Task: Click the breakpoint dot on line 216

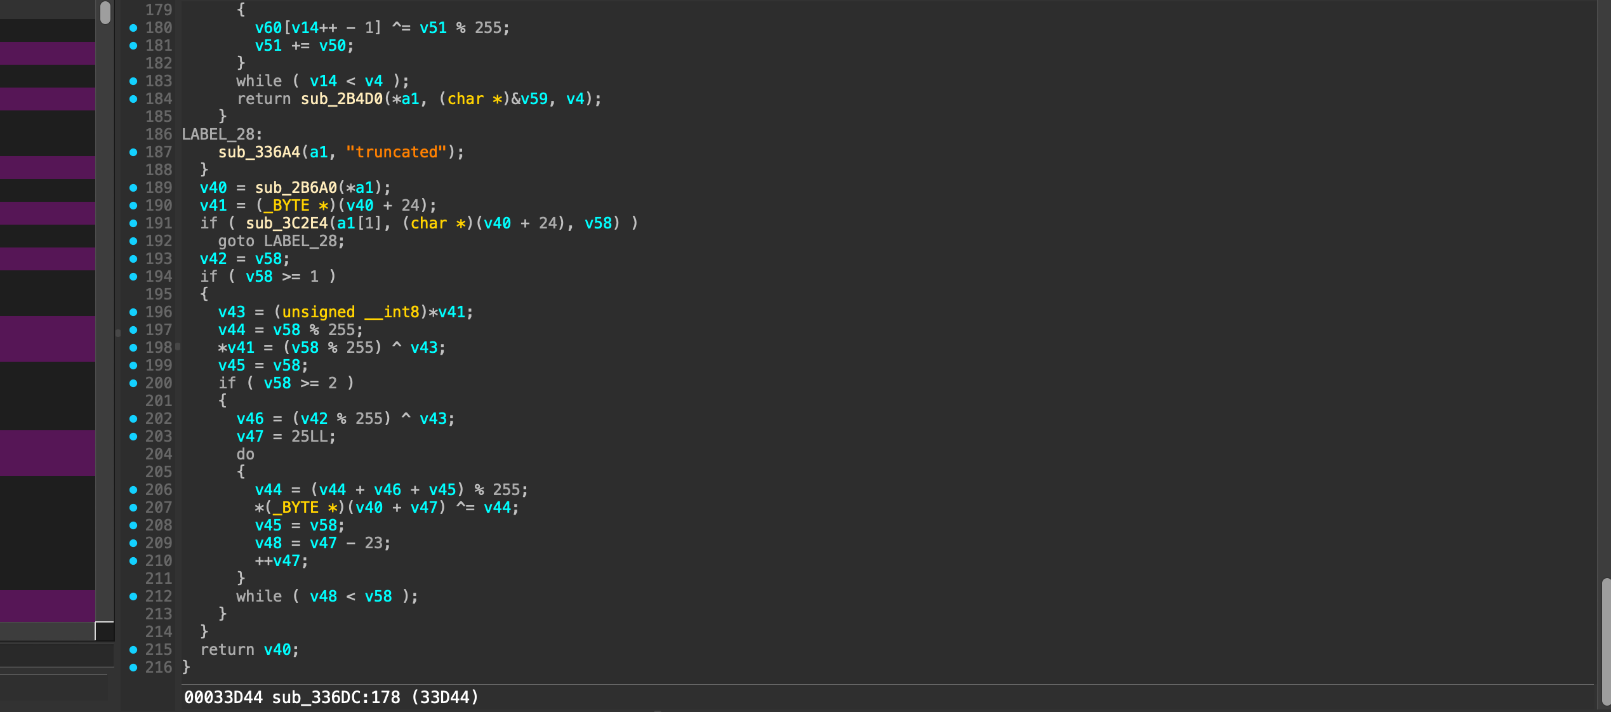Action: (x=133, y=668)
